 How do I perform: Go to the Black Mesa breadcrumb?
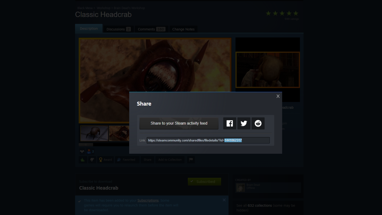pos(85,8)
